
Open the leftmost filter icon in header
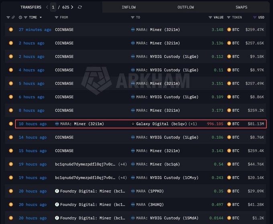(8, 17)
